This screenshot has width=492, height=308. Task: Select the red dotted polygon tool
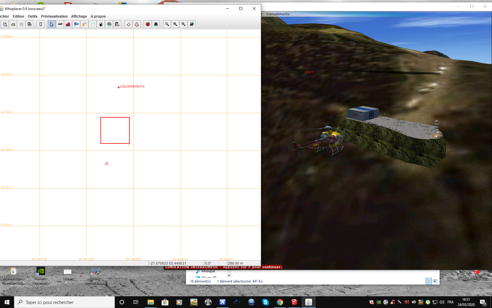click(137, 24)
